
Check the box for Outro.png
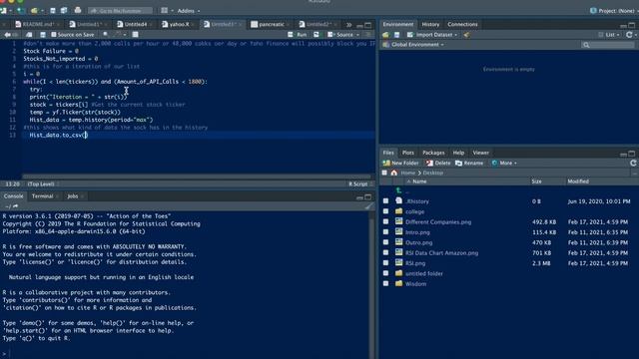(385, 242)
